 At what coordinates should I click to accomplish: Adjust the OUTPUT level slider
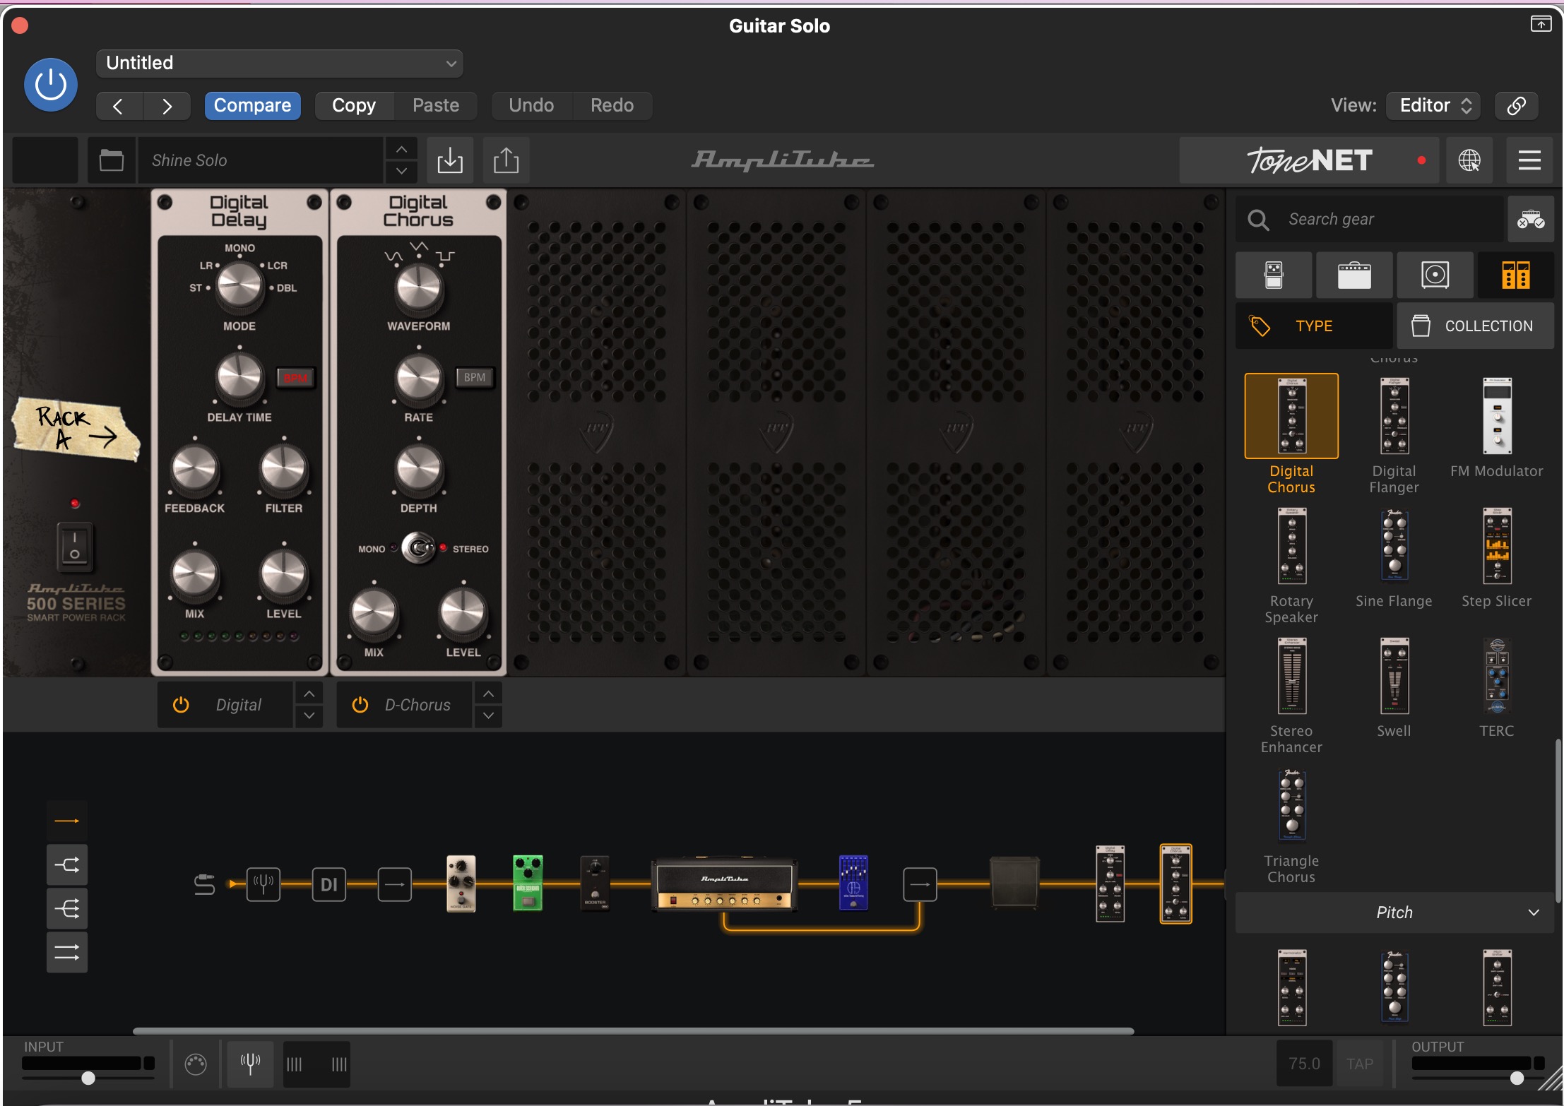click(x=1516, y=1078)
